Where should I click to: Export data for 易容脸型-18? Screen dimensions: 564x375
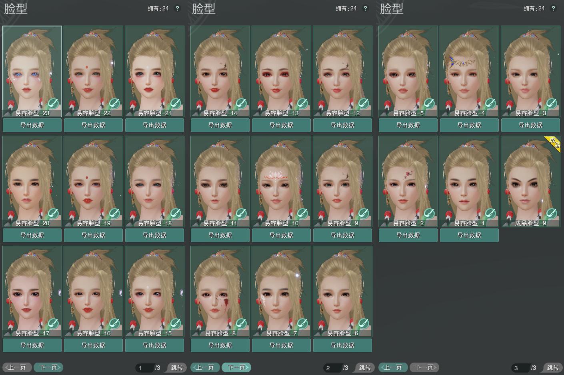[x=154, y=235]
